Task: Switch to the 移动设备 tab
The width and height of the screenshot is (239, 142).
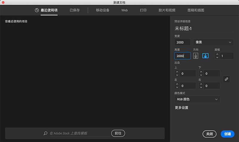Action: click(x=102, y=10)
